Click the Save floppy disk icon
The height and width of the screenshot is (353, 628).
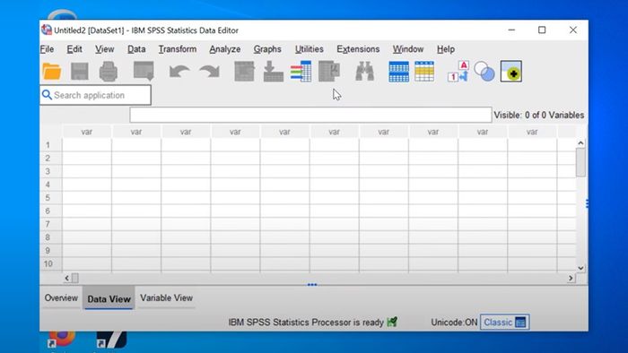pyautogui.click(x=79, y=72)
